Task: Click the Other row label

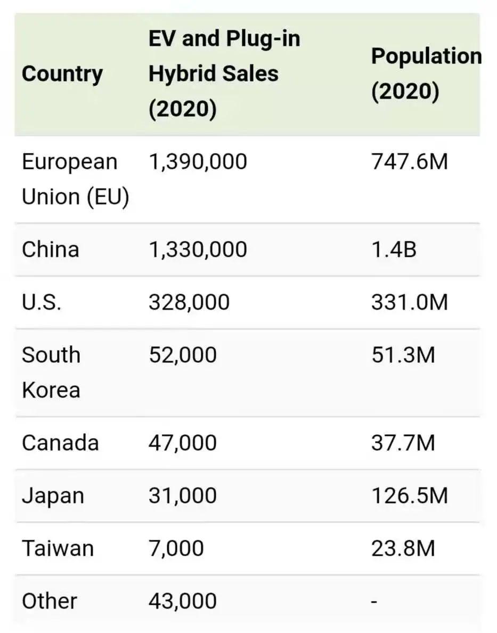Action: point(50,601)
